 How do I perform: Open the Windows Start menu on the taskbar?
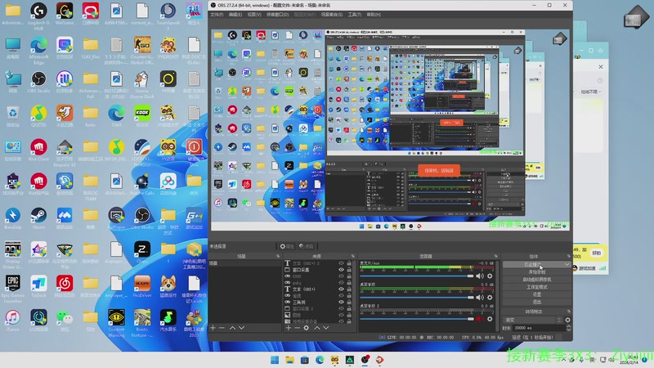point(275,360)
